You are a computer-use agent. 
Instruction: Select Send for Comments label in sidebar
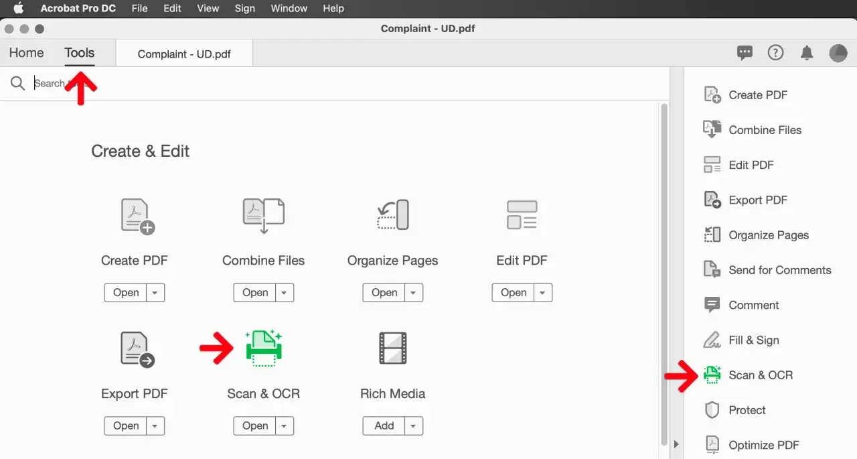[780, 270]
